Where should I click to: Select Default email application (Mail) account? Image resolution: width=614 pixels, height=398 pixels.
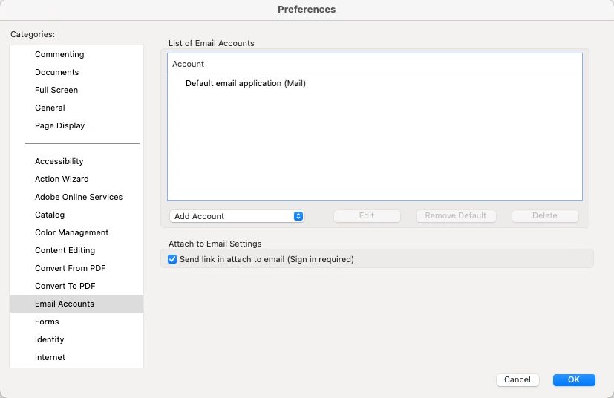click(x=246, y=83)
